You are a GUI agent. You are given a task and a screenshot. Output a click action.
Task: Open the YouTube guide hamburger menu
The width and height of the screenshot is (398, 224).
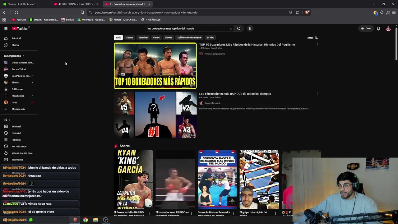coord(6,28)
